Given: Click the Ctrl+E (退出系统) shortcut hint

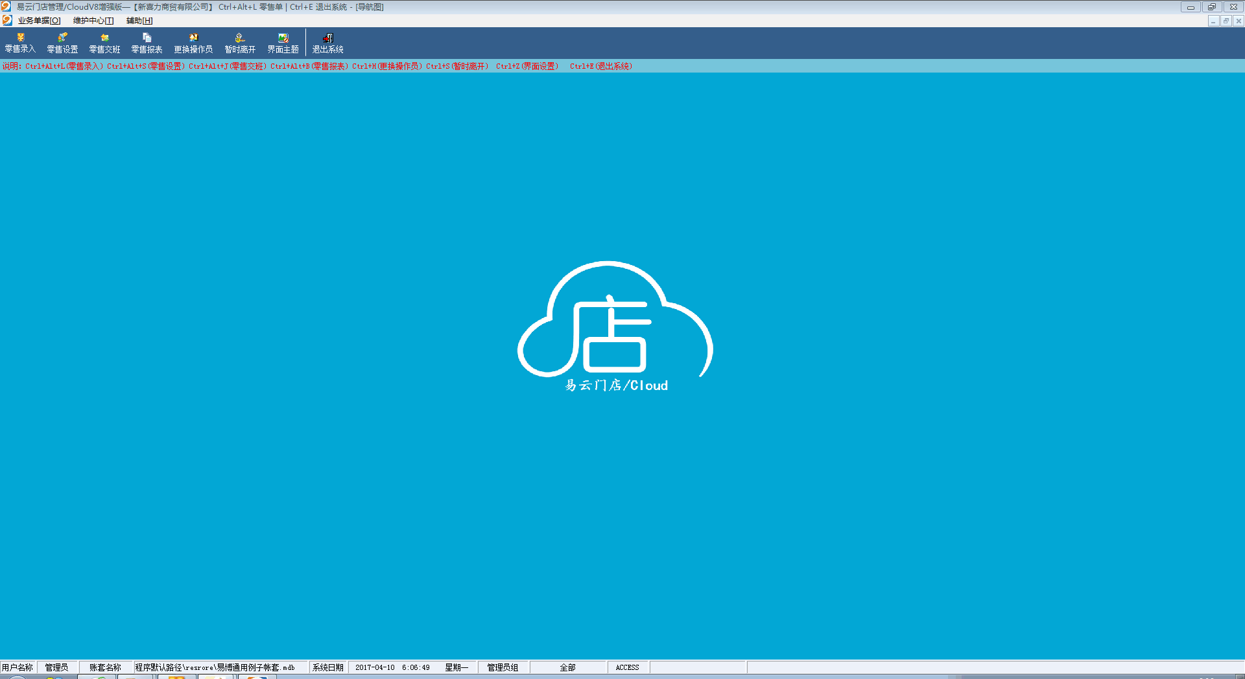Looking at the screenshot, I should click(601, 66).
